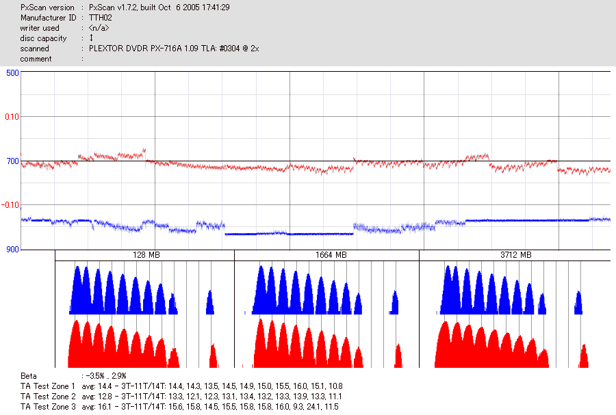The image size is (616, 415).
Task: Select TA Test Zone 3 average values line
Action: click(x=210, y=406)
